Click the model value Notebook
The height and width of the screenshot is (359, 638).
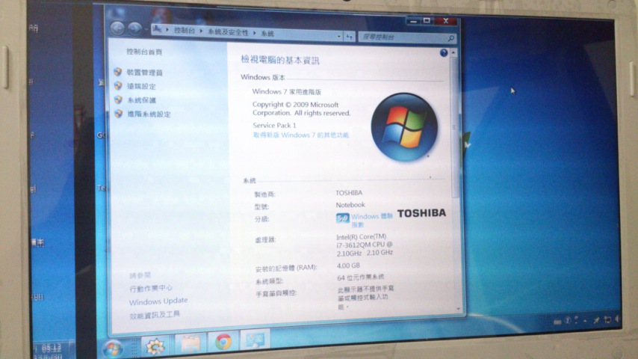[x=350, y=205]
